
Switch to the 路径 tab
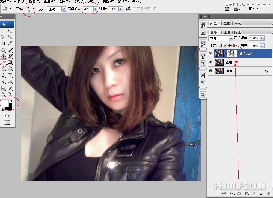237,32
